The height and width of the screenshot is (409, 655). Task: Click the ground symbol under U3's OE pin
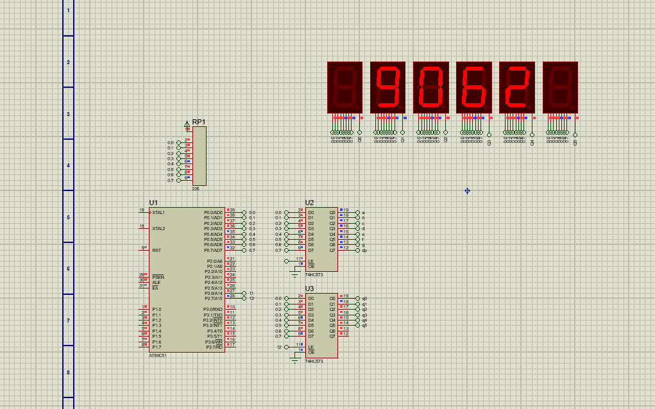tap(294, 360)
